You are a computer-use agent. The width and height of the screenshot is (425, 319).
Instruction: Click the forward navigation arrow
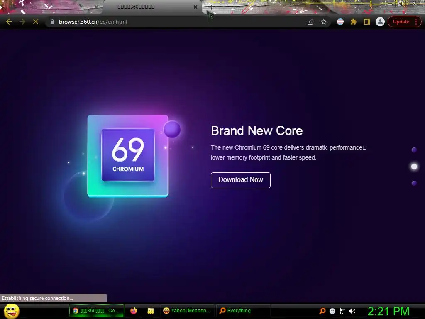point(22,22)
